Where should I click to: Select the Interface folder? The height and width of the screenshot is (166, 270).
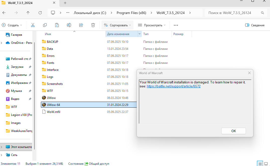(x=53, y=70)
